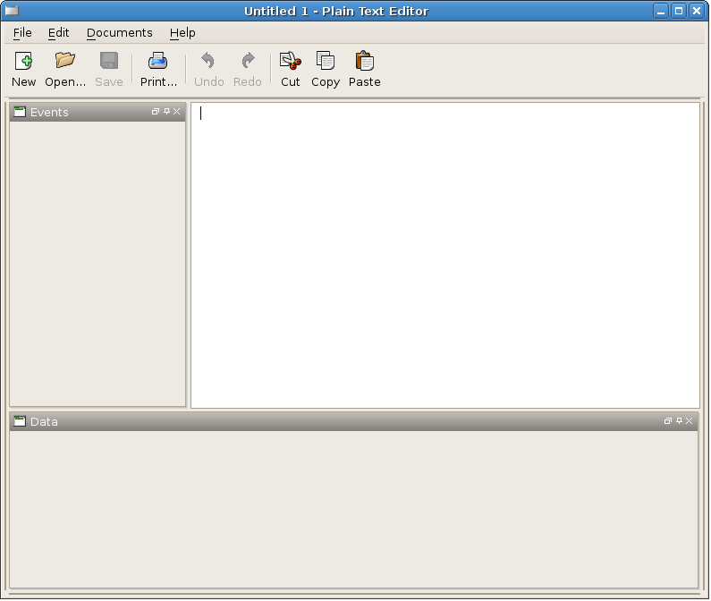711x601 pixels.
Task: Click the Data panel title bar
Action: (x=353, y=421)
